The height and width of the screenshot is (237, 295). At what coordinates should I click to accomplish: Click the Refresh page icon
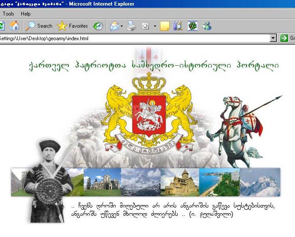(x=1, y=26)
